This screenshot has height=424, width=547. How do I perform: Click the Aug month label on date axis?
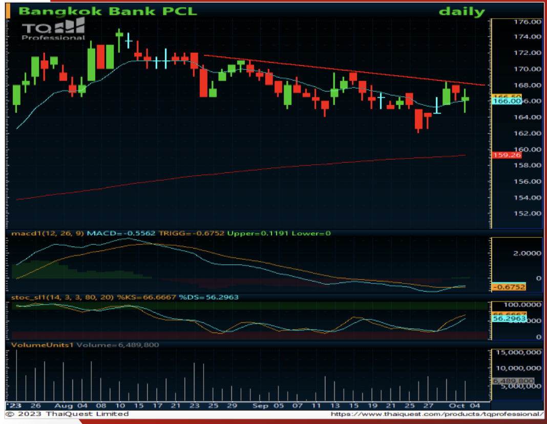coord(63,406)
